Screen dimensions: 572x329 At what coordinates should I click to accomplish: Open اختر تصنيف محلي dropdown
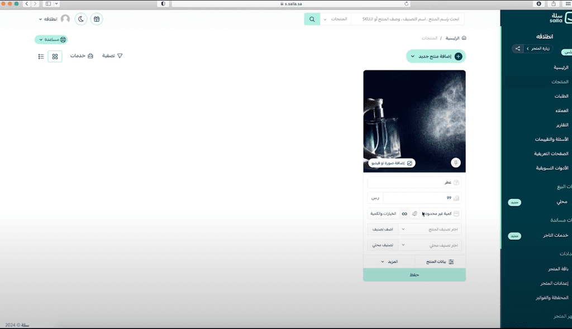coord(431,245)
